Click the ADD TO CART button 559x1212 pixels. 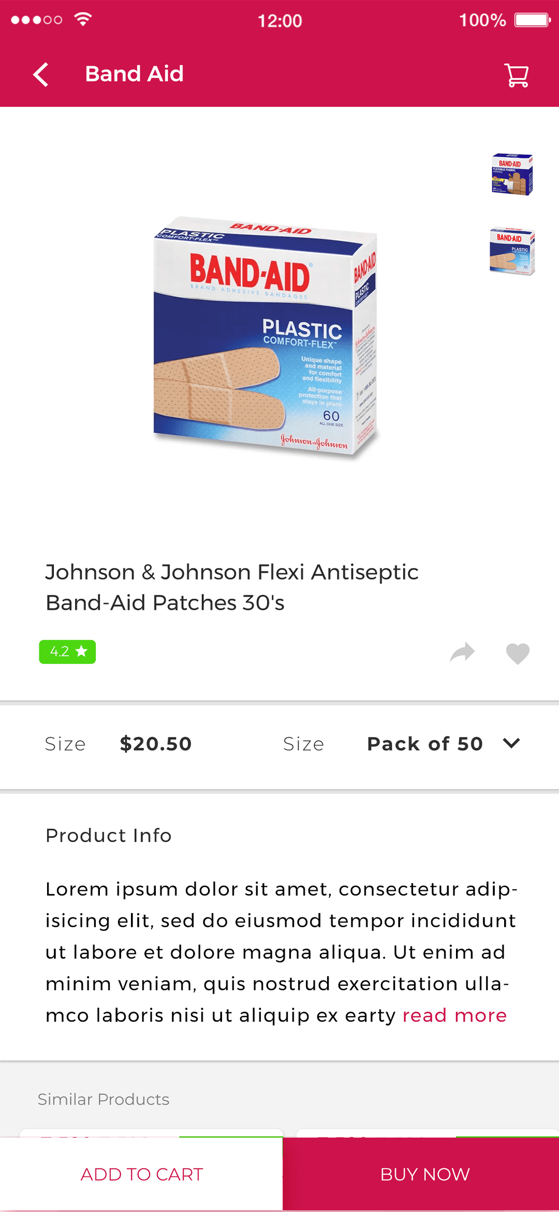click(x=141, y=1174)
